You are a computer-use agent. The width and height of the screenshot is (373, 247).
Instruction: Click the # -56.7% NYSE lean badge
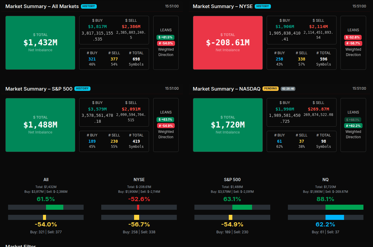tap(353, 43)
